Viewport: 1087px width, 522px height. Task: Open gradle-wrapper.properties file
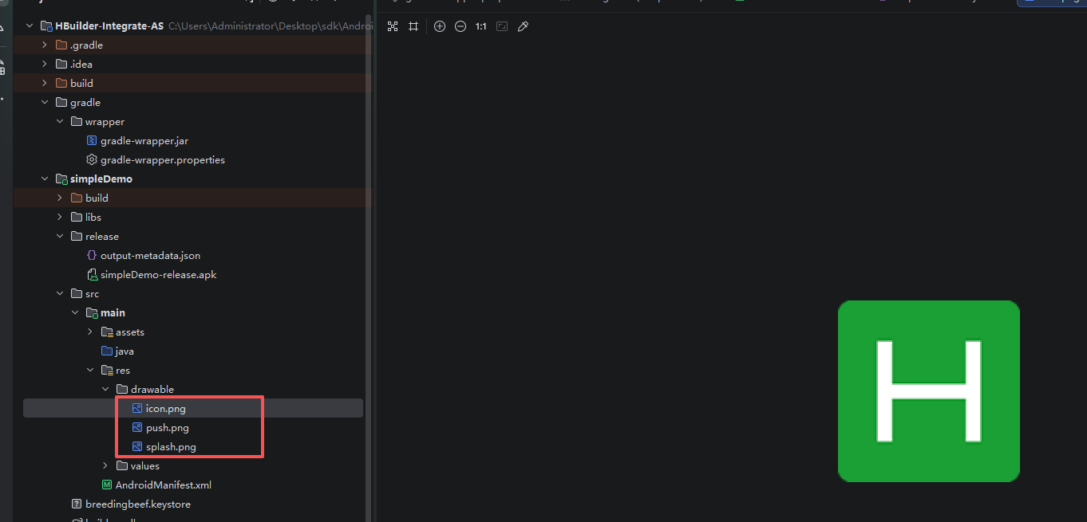pyautogui.click(x=163, y=160)
